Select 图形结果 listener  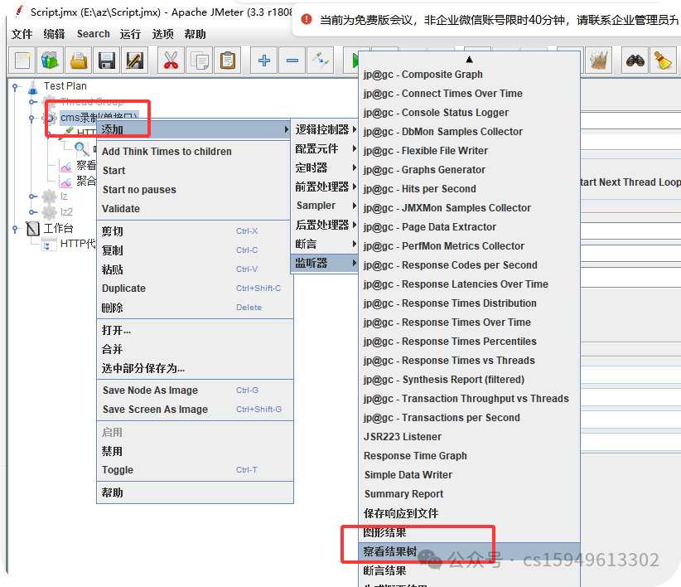470,532
